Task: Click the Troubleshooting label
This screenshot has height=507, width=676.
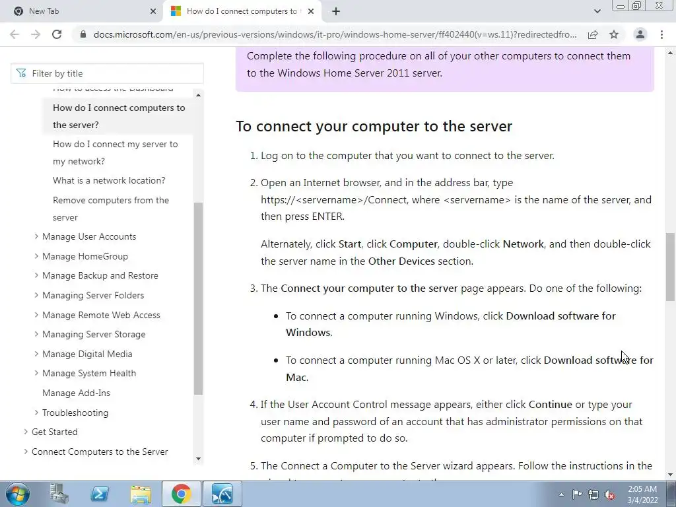Action: [x=75, y=413]
